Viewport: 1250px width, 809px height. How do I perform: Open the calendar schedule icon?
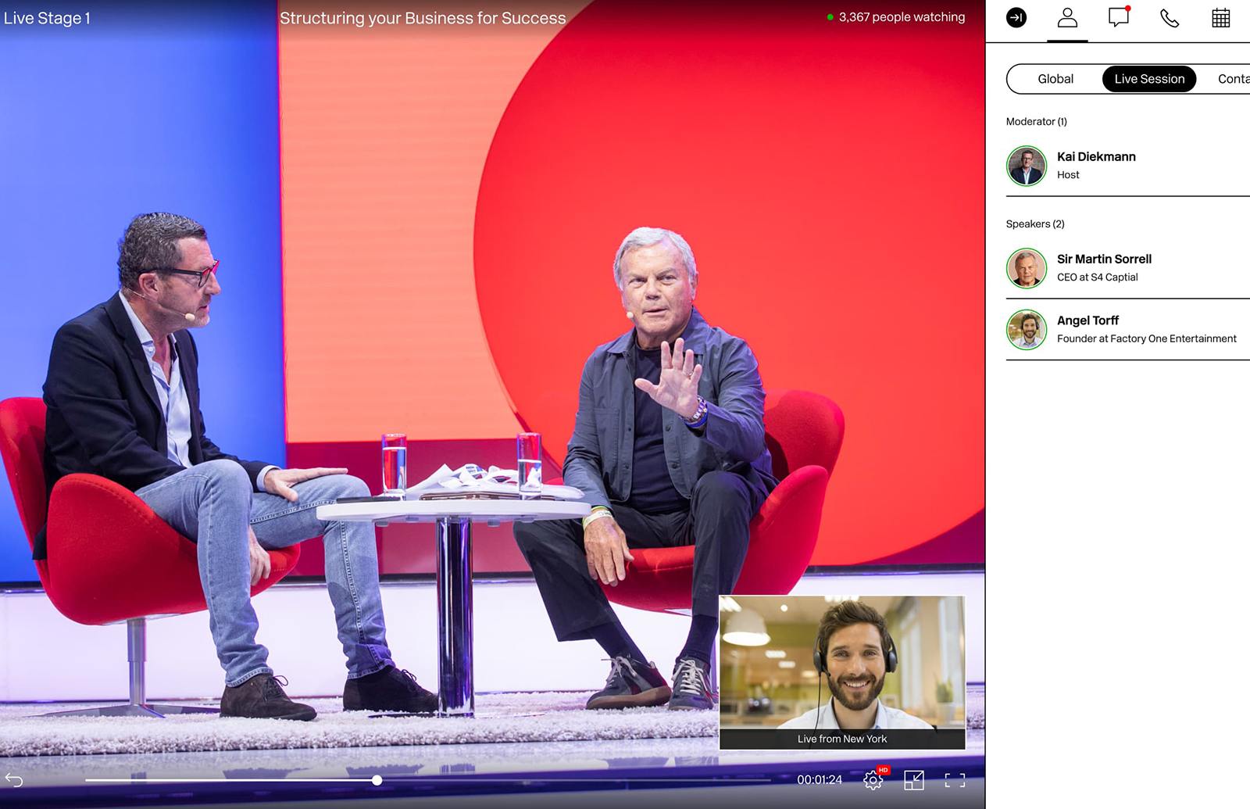(x=1220, y=18)
